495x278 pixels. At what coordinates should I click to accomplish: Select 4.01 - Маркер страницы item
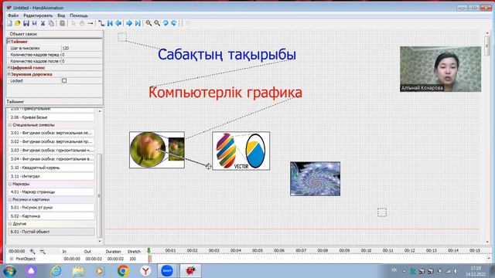[51, 192]
